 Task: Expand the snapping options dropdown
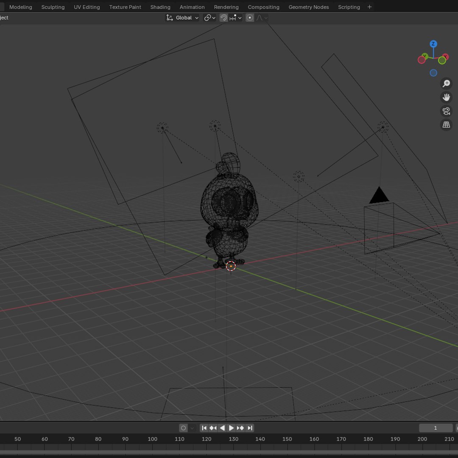[235, 18]
